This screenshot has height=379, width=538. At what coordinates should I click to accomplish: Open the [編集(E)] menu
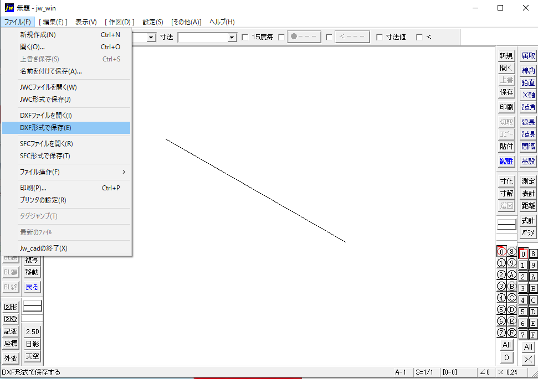(x=53, y=22)
